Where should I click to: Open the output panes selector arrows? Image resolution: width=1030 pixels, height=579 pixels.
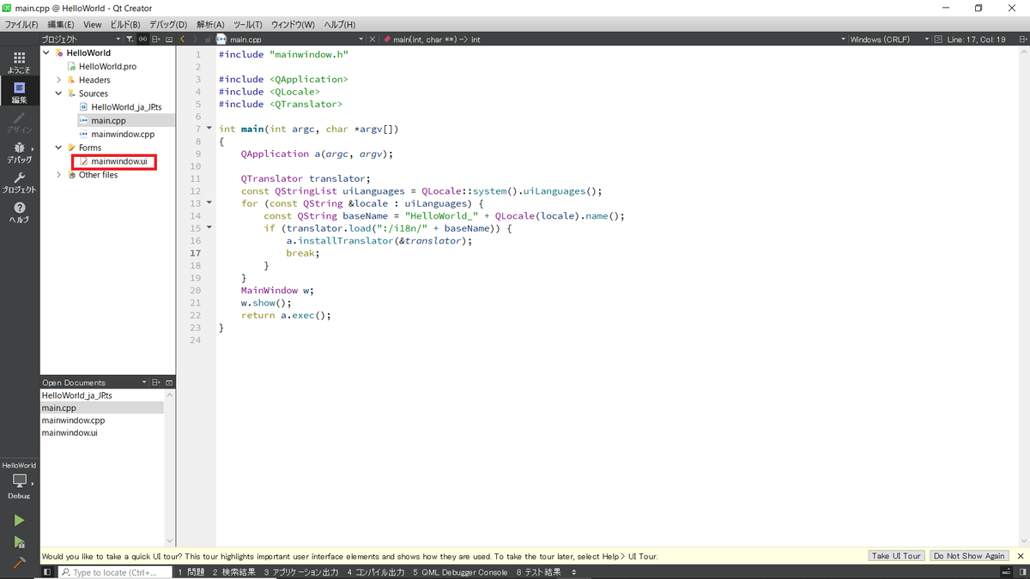[573, 572]
